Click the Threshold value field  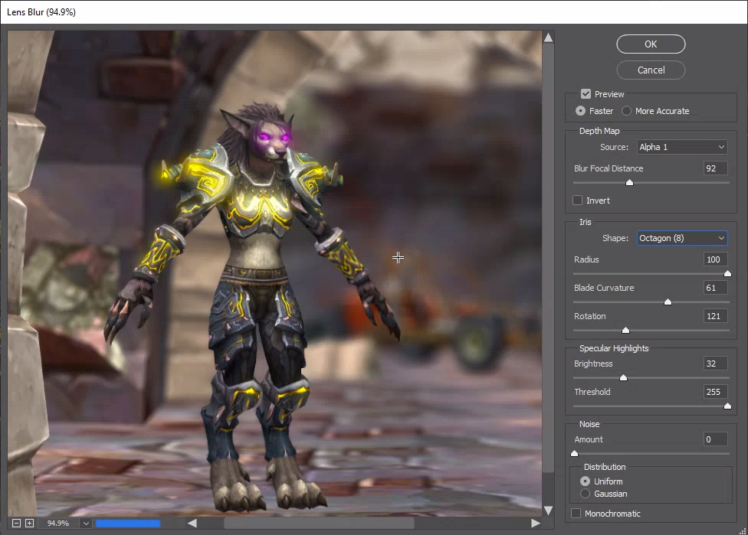point(716,392)
